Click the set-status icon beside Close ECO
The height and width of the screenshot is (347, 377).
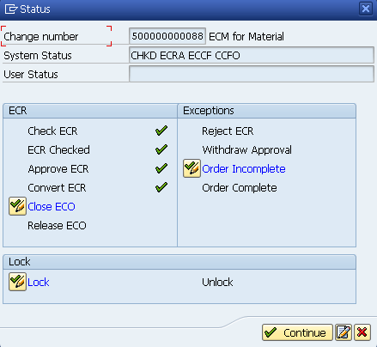[17, 206]
